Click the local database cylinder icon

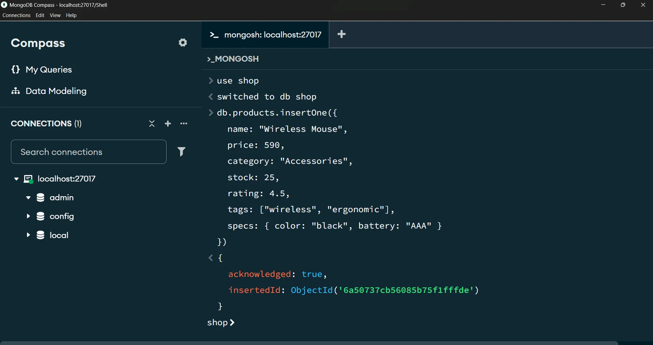point(41,235)
